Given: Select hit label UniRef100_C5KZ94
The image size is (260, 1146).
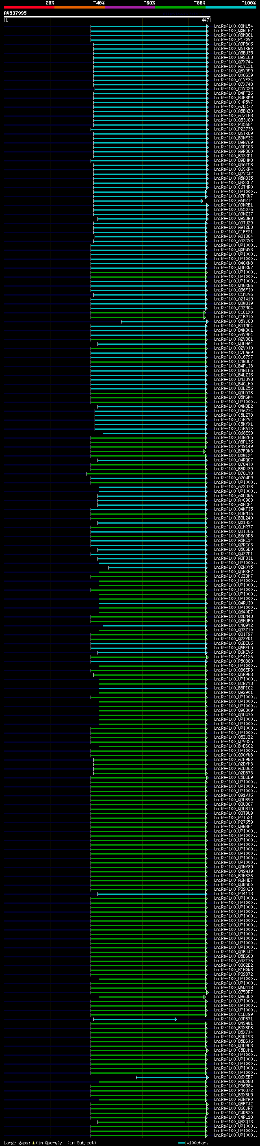Looking at the screenshot, I should click(x=233, y=420).
